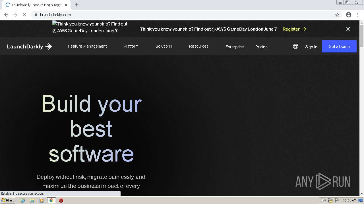Viewport: 364px width, 204px height.
Task: Click the browser back arrow
Action: pyautogui.click(x=6, y=15)
